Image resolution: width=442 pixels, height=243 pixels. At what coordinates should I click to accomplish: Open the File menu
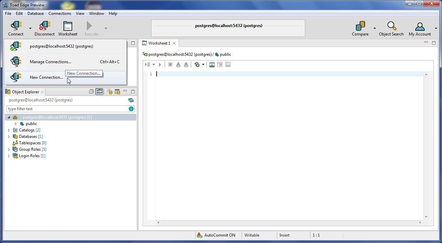pos(8,14)
